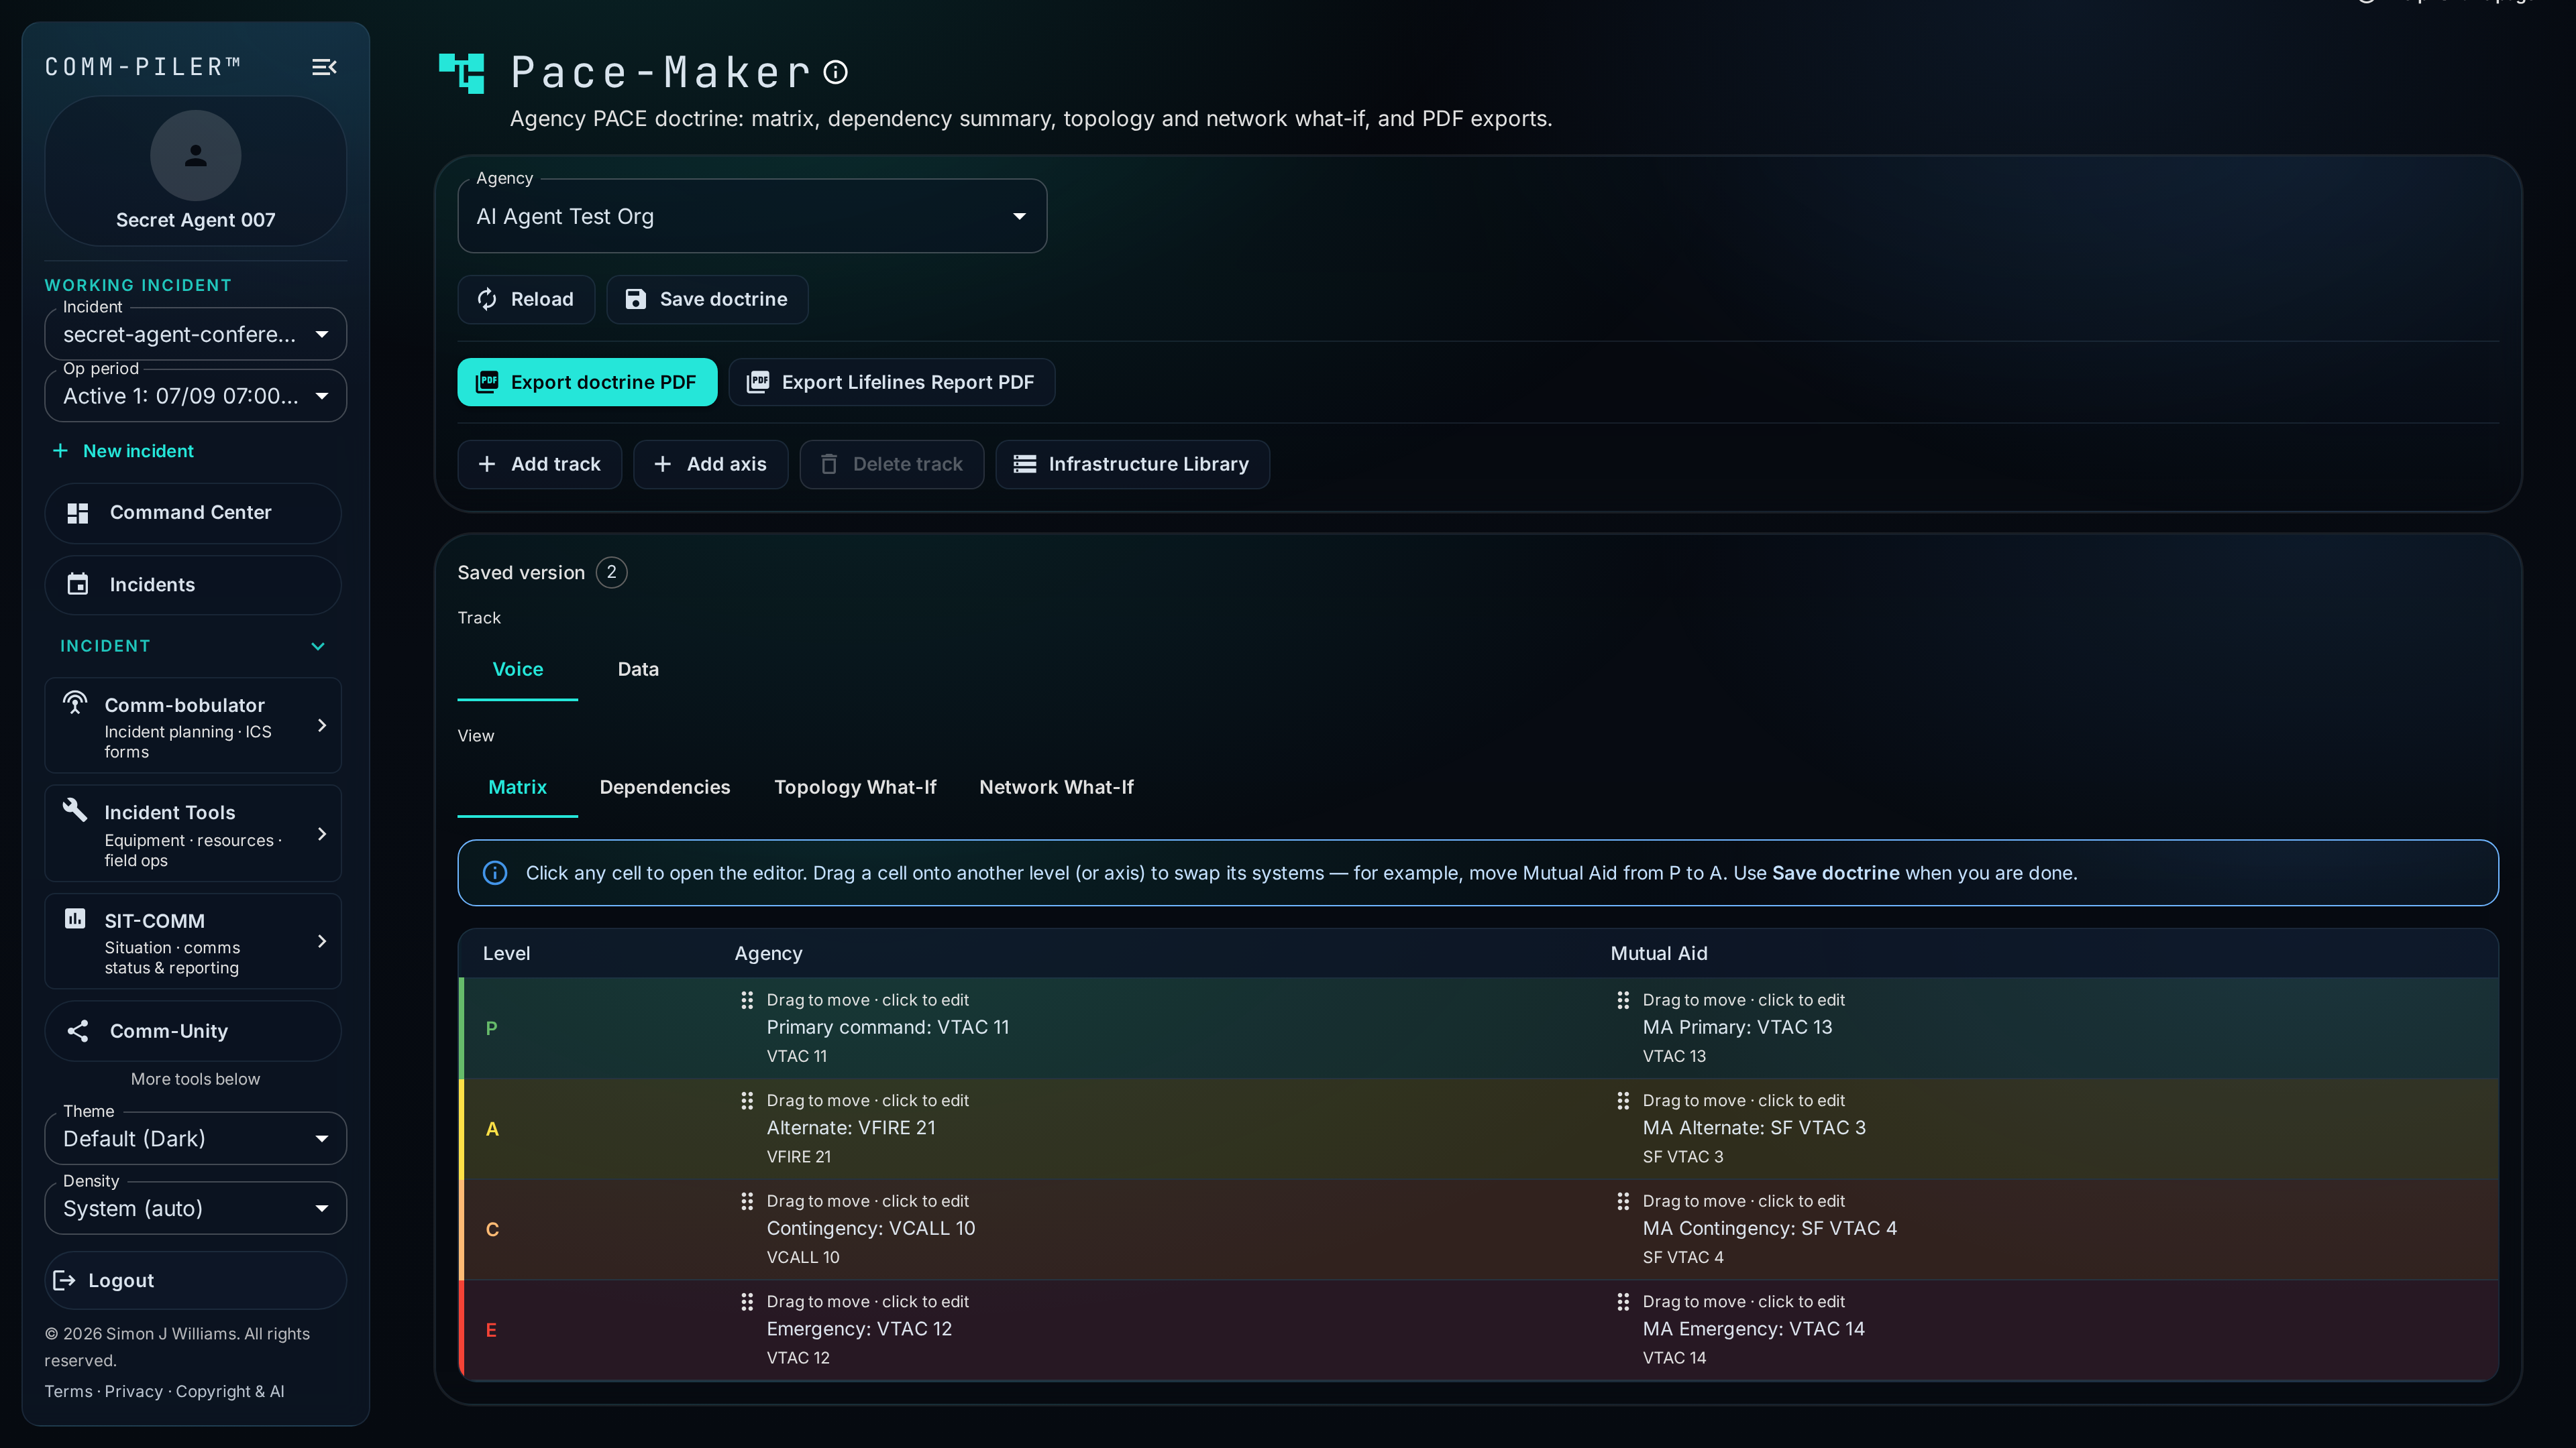2576x1448 pixels.
Task: Click the green P level label
Action: tap(491, 1028)
